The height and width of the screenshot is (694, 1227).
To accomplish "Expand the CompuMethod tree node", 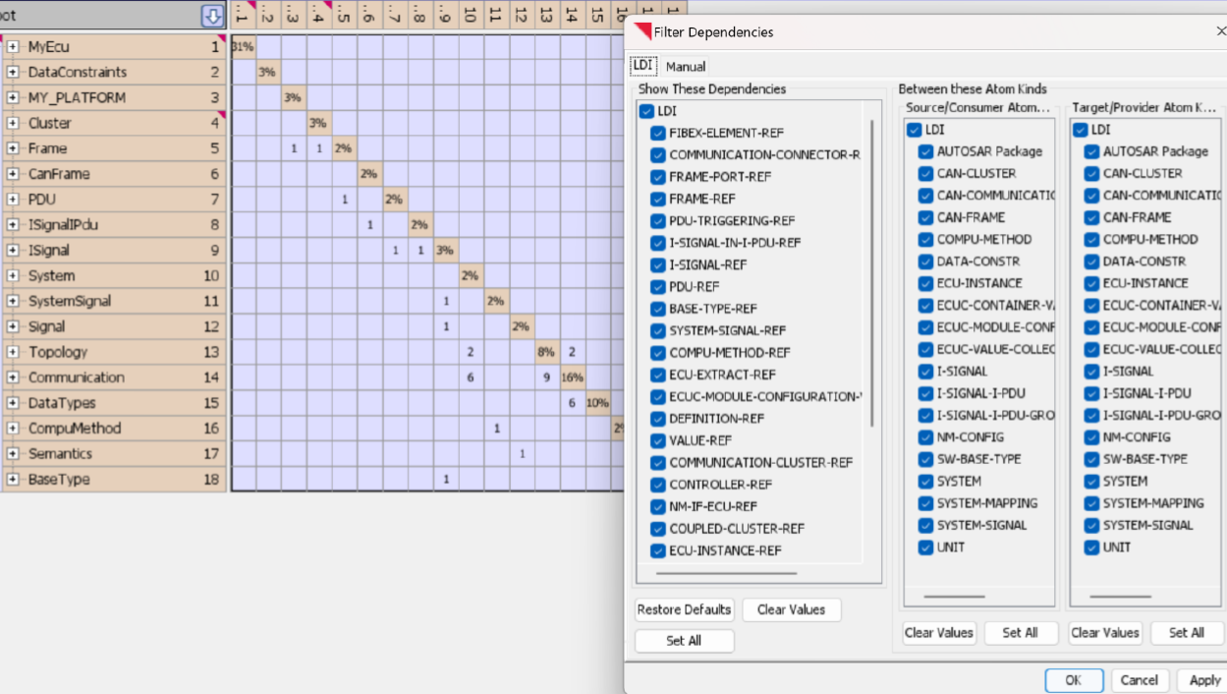I will coord(13,429).
